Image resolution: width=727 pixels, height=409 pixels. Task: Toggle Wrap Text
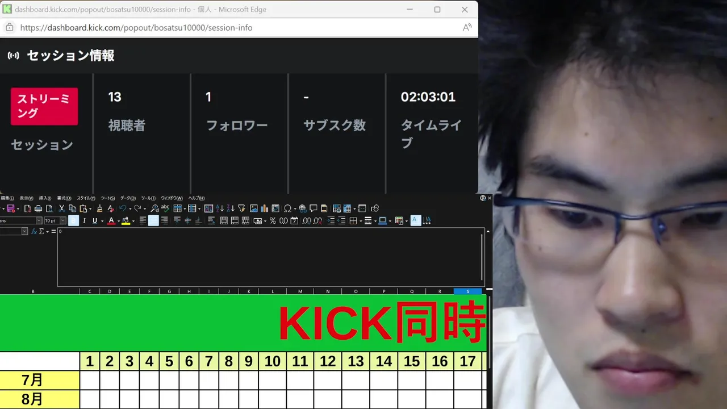tap(211, 221)
